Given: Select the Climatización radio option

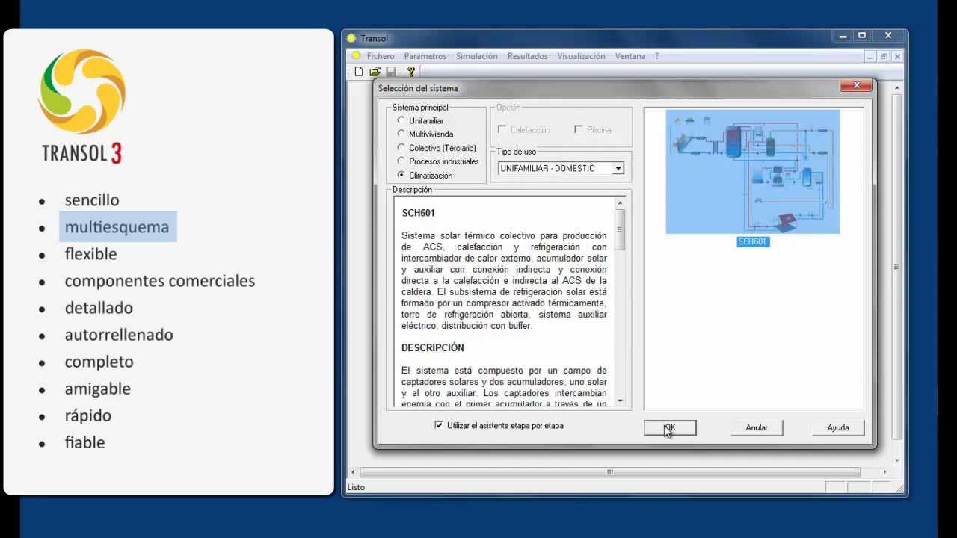Looking at the screenshot, I should coord(401,176).
